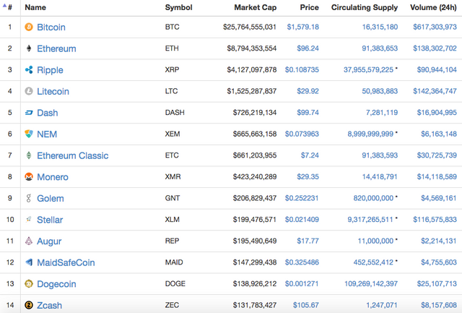Click the Golem logo icon
The image size is (462, 313).
pos(29,198)
